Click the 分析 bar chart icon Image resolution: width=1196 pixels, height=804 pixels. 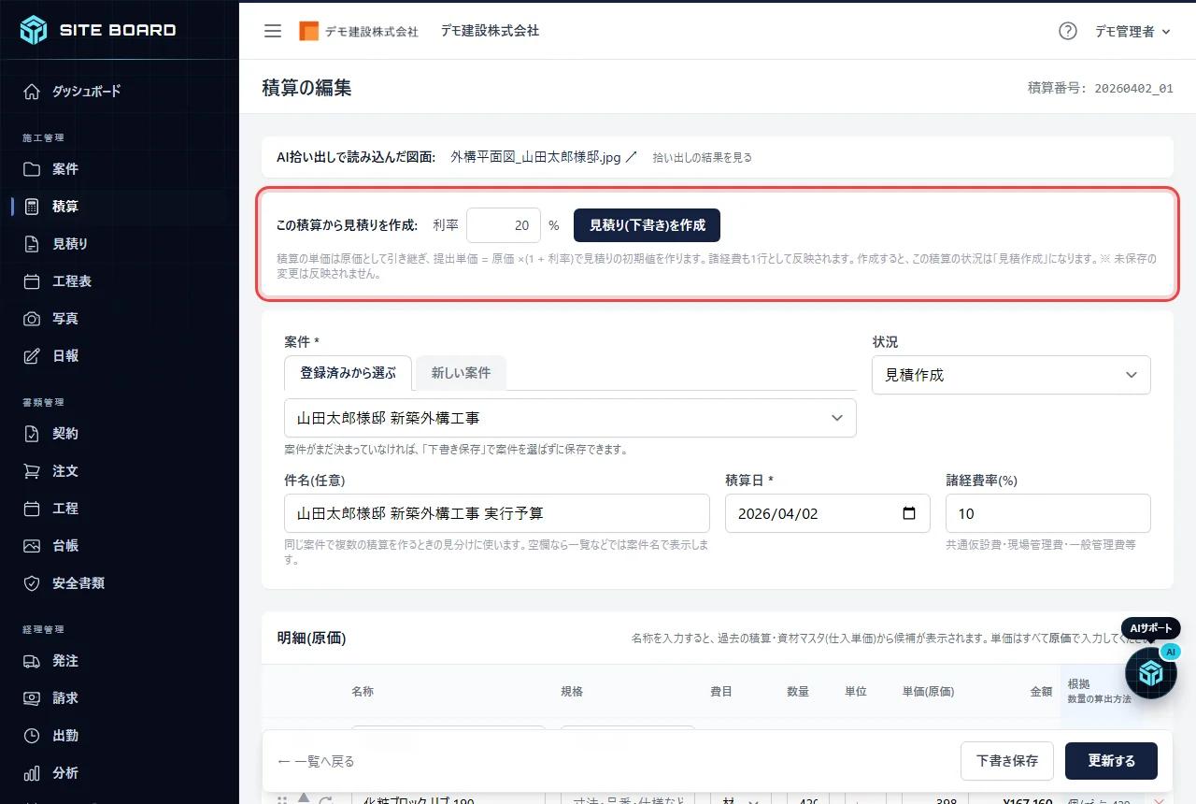(x=32, y=773)
